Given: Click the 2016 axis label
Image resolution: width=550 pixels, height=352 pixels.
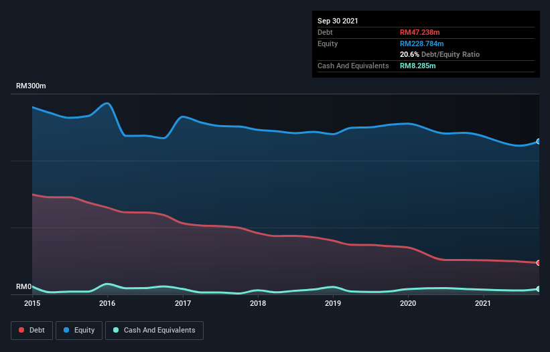Looking at the screenshot, I should tap(107, 303).
